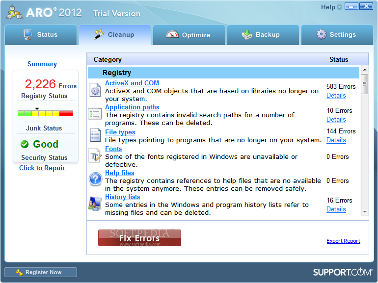Image resolution: width=378 pixels, height=283 pixels.
Task: Open the Application paths link
Action: pyautogui.click(x=132, y=107)
